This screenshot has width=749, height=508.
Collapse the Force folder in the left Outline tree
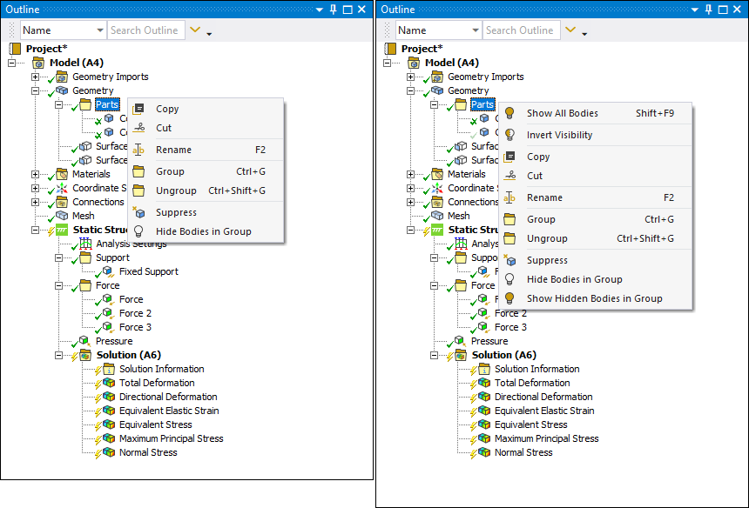coord(60,285)
